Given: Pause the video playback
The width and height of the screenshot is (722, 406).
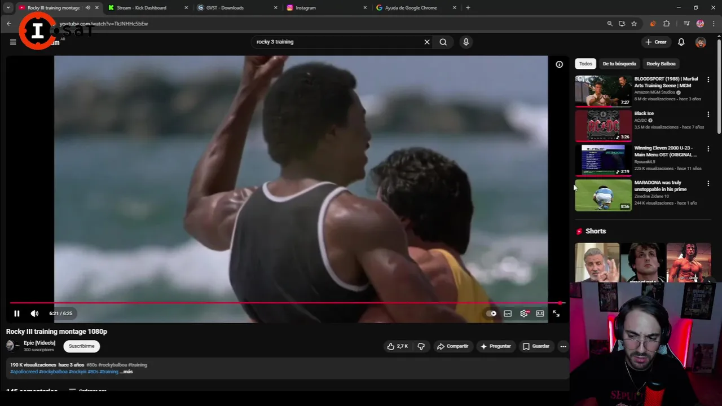Looking at the screenshot, I should (x=17, y=314).
